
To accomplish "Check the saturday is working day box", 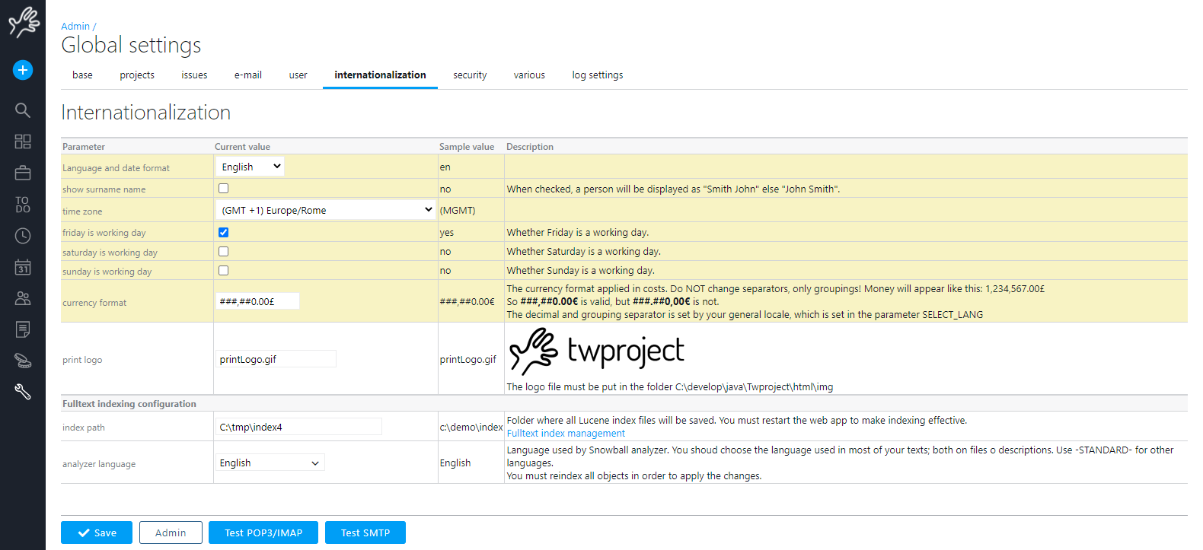I will [223, 252].
